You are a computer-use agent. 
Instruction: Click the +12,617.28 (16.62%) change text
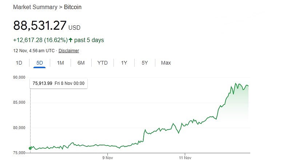coord(40,40)
